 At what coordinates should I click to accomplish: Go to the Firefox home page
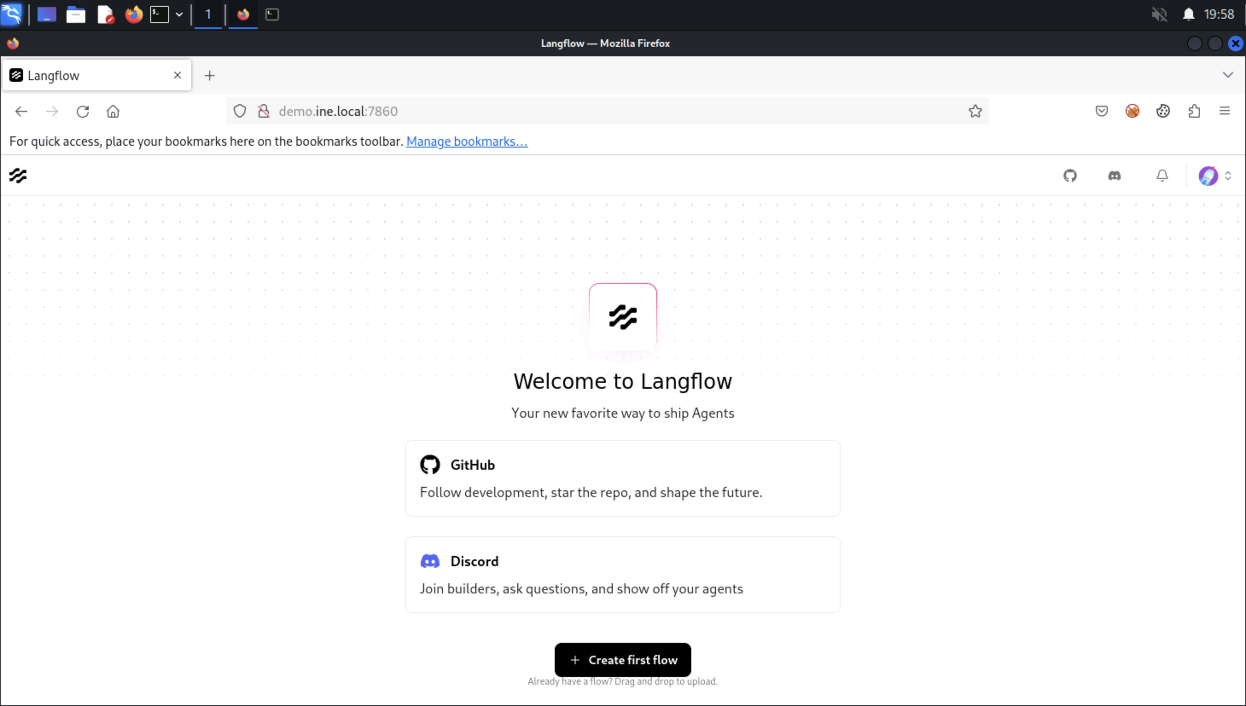click(x=113, y=112)
